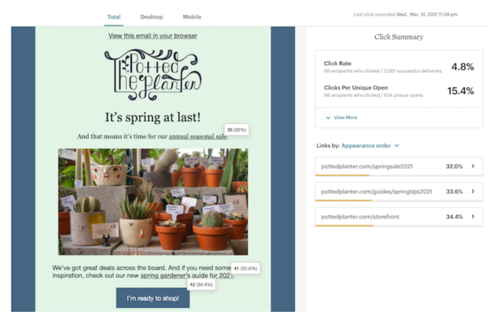Image resolution: width=493 pixels, height=320 pixels.
Task: Click the 42 (34.4%) click badge
Action: 201,284
